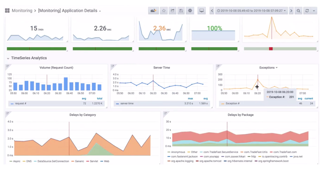Open the time range picker dropdown
Image resolution: width=323 pixels, height=169 pixels.
(x=251, y=11)
